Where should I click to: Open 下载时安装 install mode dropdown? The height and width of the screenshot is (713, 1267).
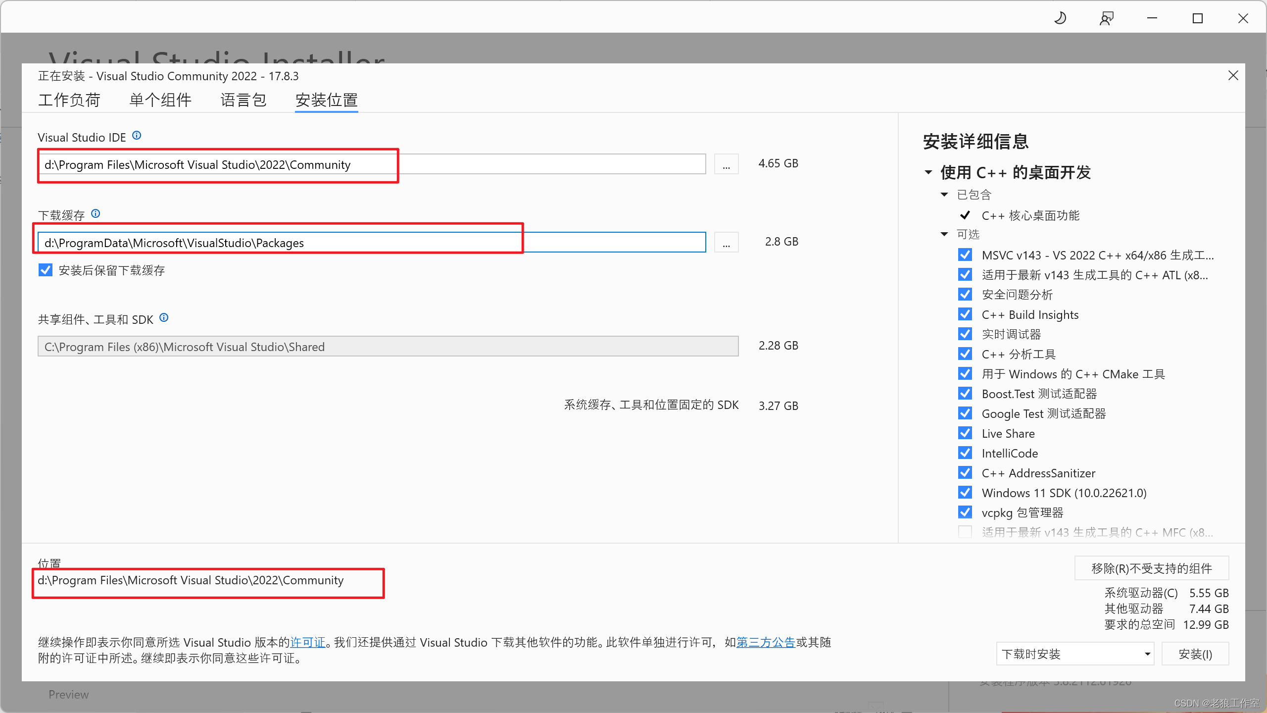[1075, 654]
